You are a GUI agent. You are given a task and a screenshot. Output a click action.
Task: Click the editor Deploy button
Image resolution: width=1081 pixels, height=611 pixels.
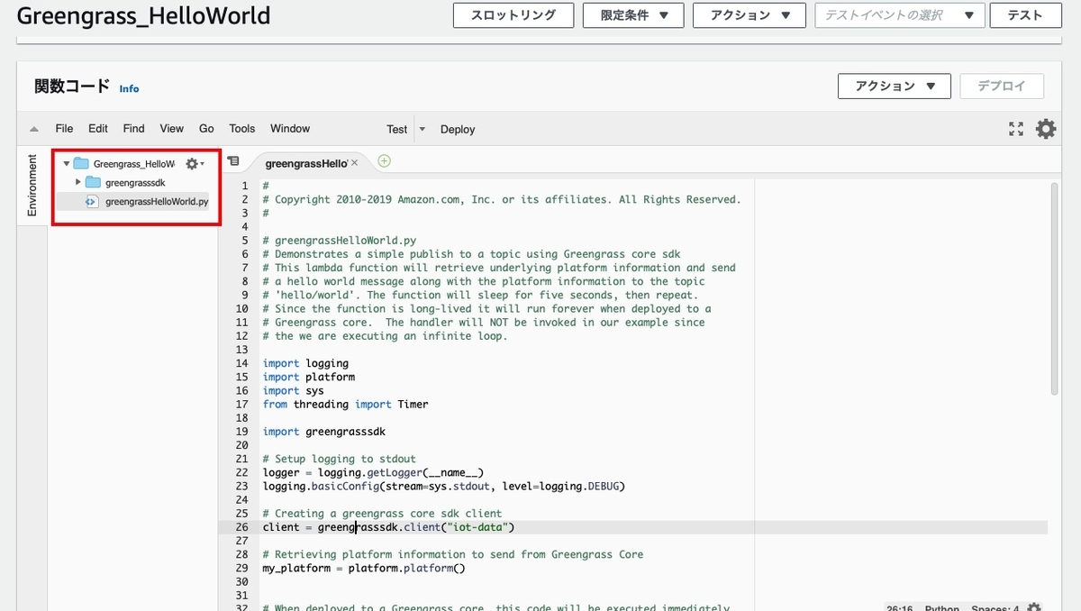pyautogui.click(x=458, y=129)
